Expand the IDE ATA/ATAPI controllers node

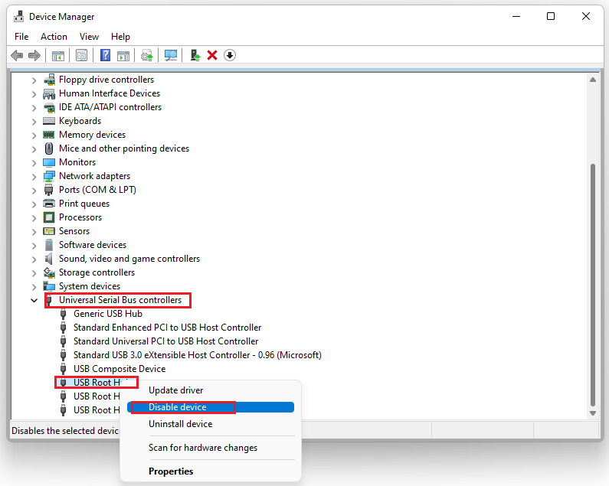point(34,108)
